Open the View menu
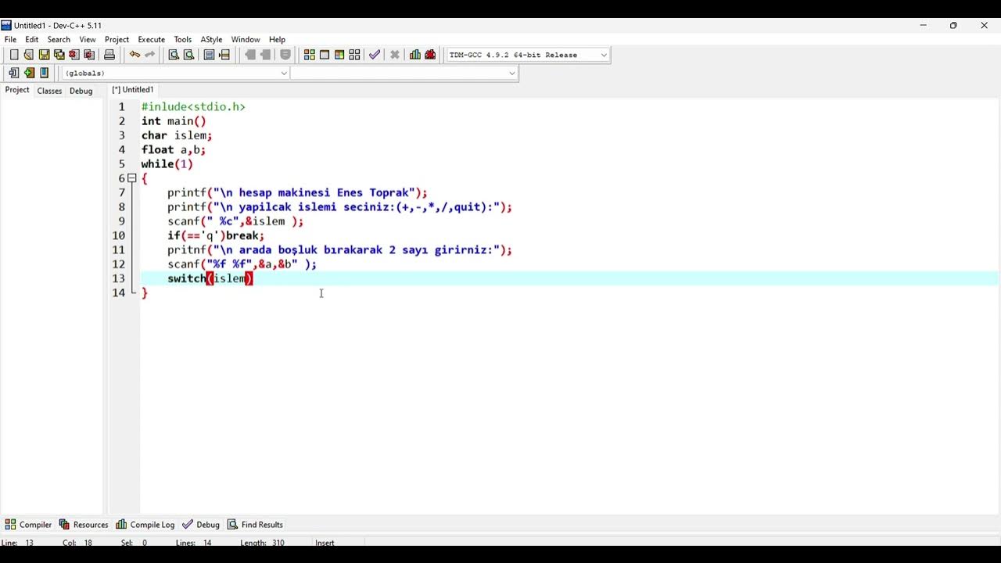This screenshot has width=1001, height=563. click(88, 39)
